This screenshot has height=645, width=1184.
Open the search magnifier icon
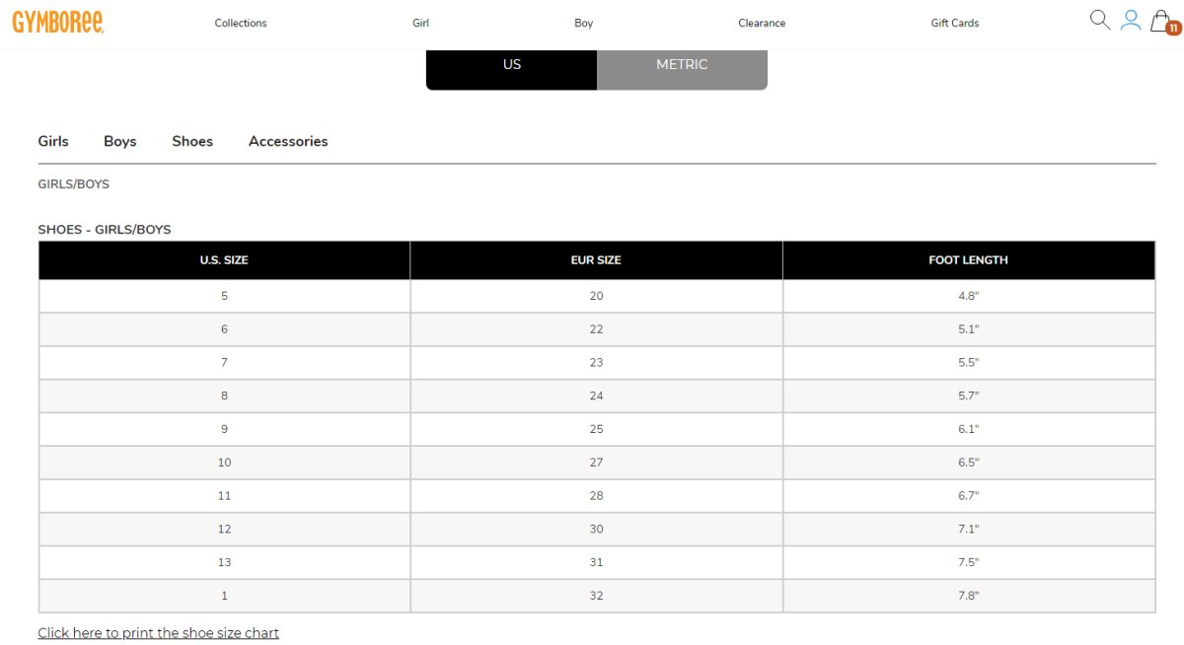(1099, 20)
